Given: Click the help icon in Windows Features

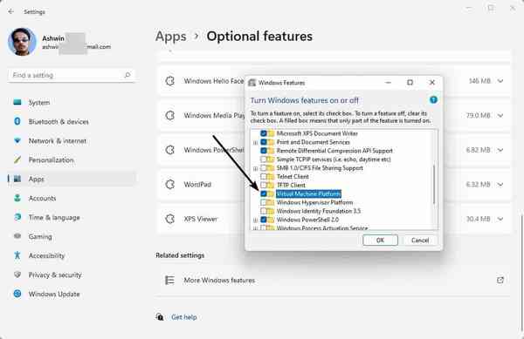Looking at the screenshot, I should click(x=433, y=99).
